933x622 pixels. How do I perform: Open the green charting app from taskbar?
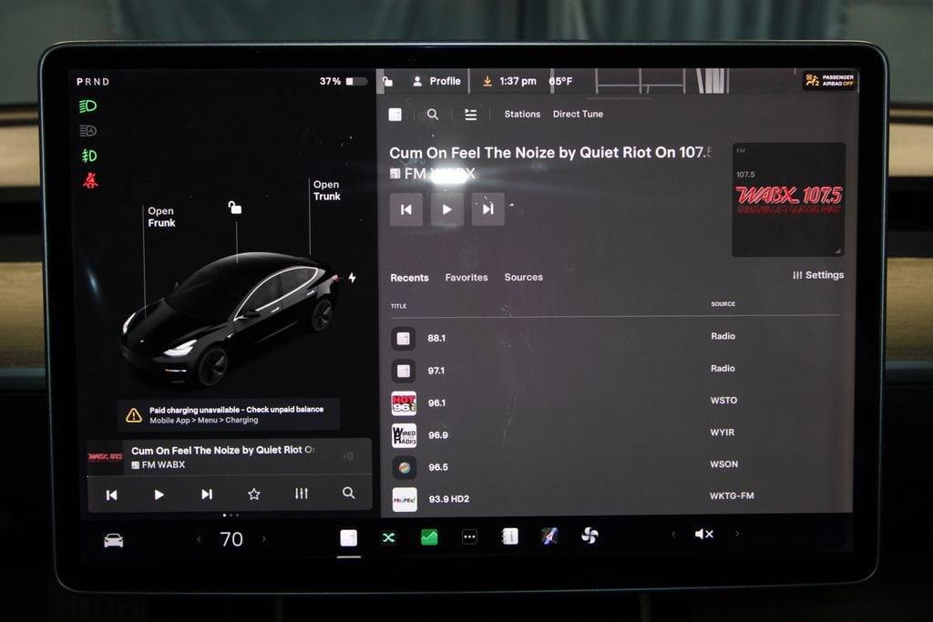(x=428, y=538)
